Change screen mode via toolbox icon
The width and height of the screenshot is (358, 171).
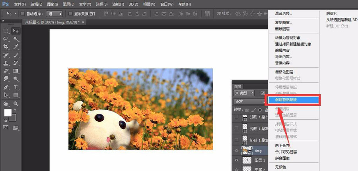click(16, 127)
